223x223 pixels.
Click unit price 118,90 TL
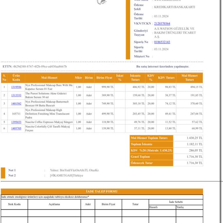pyautogui.click(x=108, y=122)
